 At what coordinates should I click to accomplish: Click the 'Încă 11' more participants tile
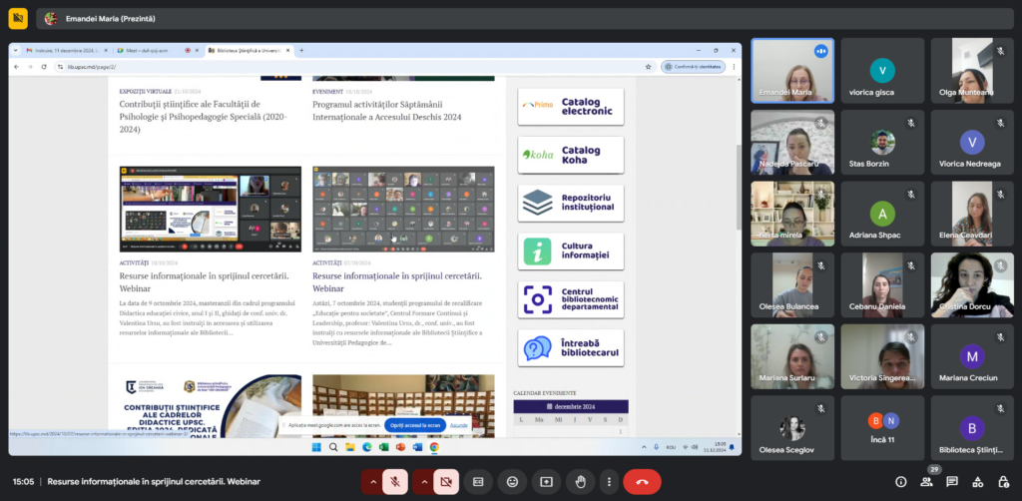882,429
